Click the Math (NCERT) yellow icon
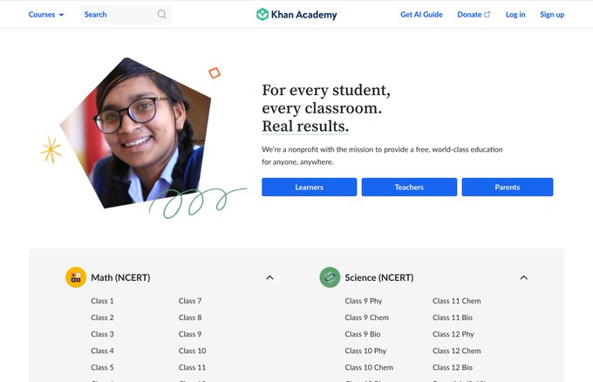The height and width of the screenshot is (382, 593). (76, 277)
